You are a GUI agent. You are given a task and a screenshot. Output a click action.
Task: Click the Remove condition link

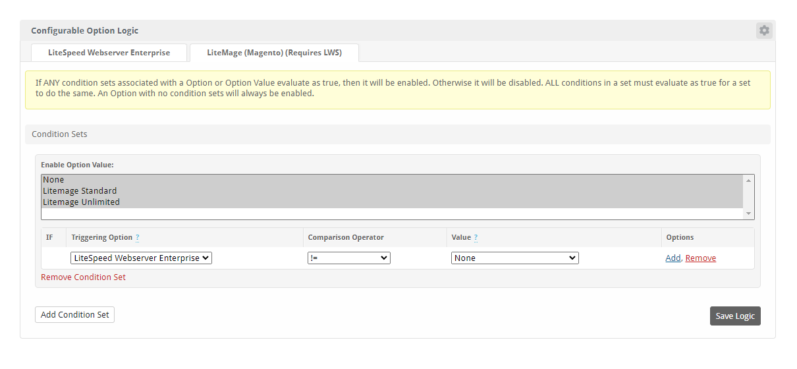click(701, 258)
